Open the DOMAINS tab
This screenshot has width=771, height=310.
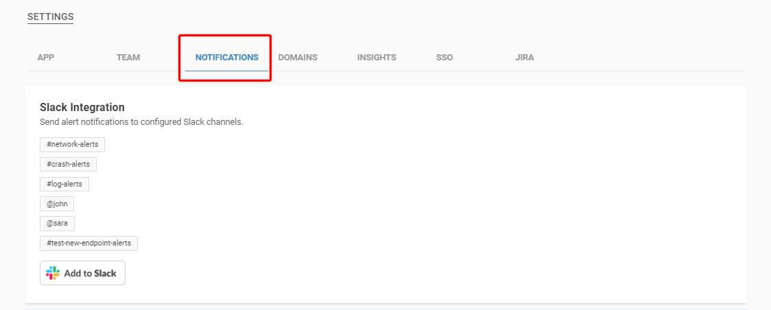click(x=298, y=58)
